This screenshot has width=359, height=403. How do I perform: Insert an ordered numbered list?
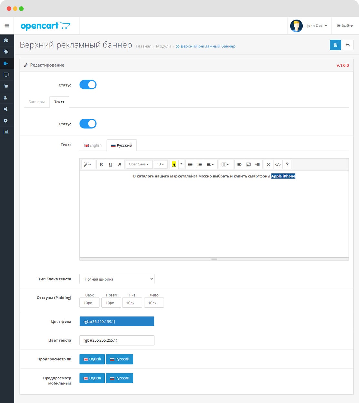click(x=200, y=164)
